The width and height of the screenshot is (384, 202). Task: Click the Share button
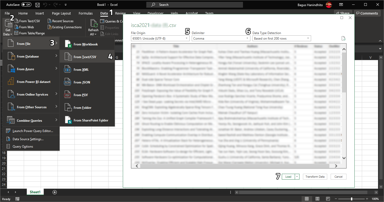[343, 13]
